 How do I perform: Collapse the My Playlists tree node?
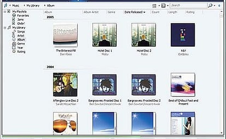(x=5, y=12)
